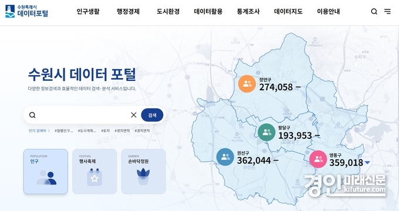Open the 인구생활 menu

[x=88, y=12]
